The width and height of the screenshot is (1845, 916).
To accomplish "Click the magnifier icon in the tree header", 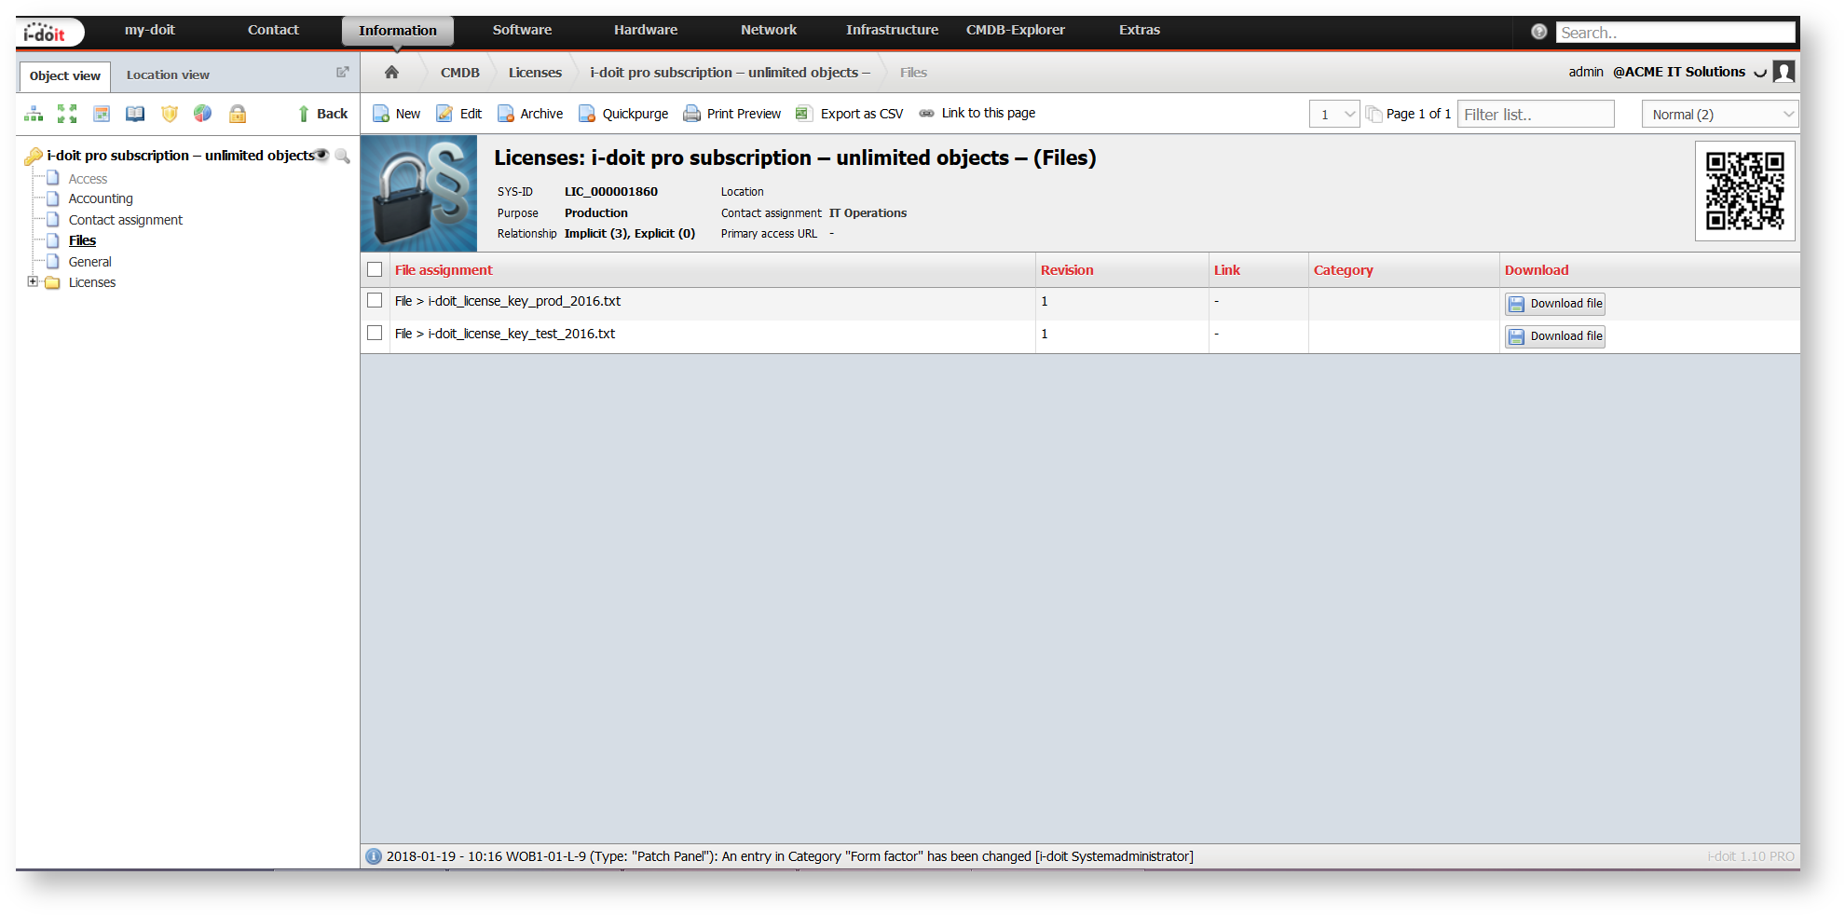I will pos(343,156).
